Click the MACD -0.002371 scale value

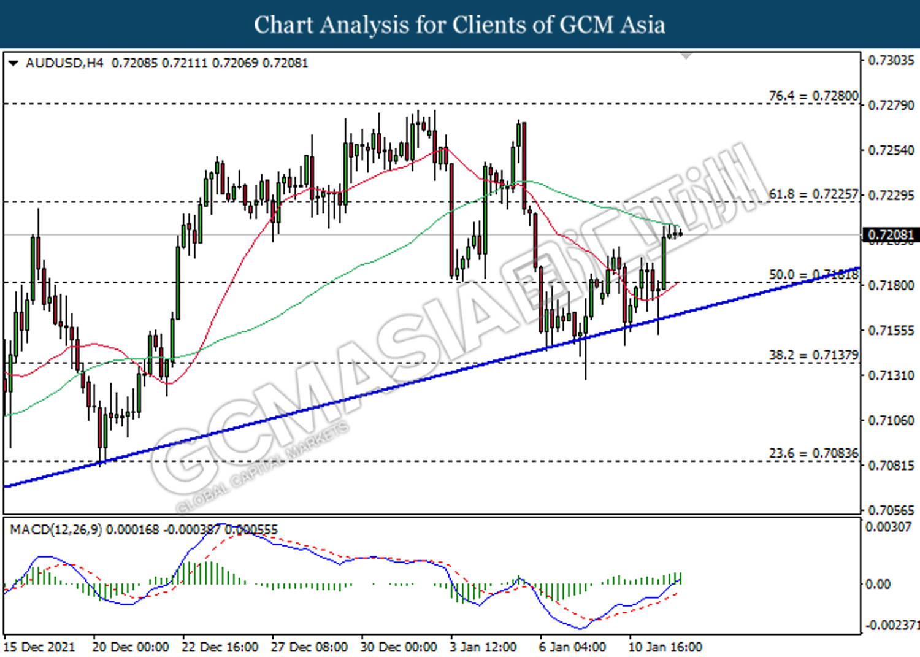[892, 625]
